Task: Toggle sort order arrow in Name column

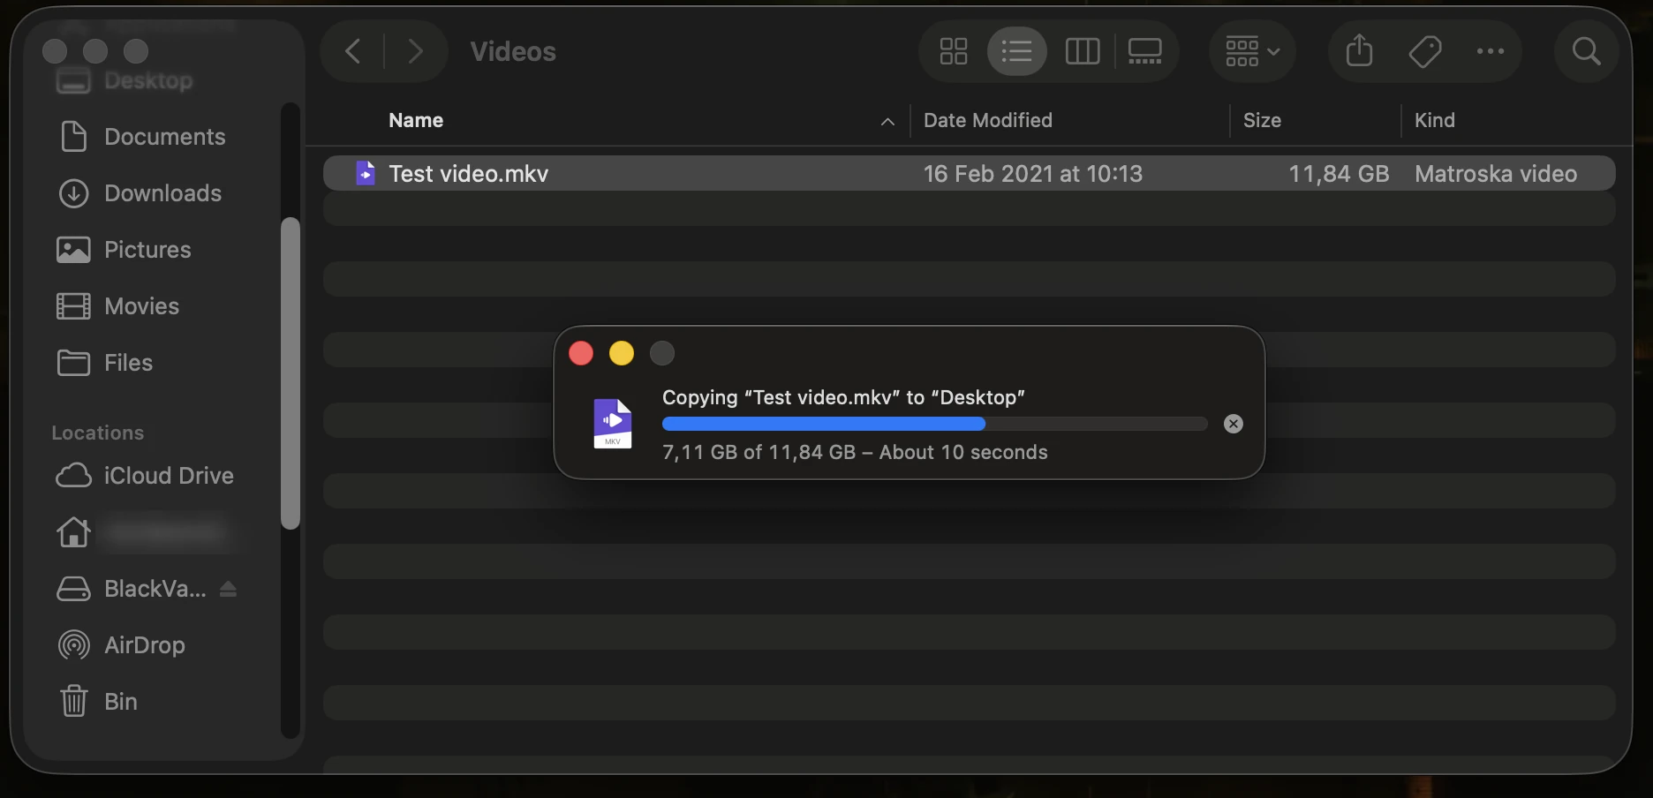Action: (887, 122)
